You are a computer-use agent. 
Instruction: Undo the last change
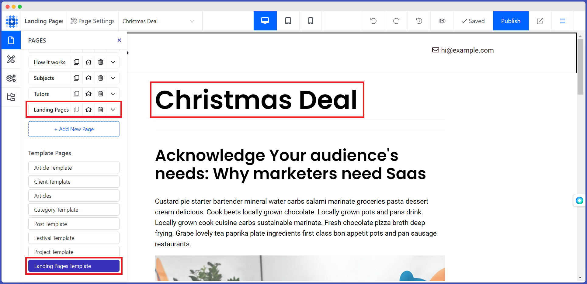(373, 21)
